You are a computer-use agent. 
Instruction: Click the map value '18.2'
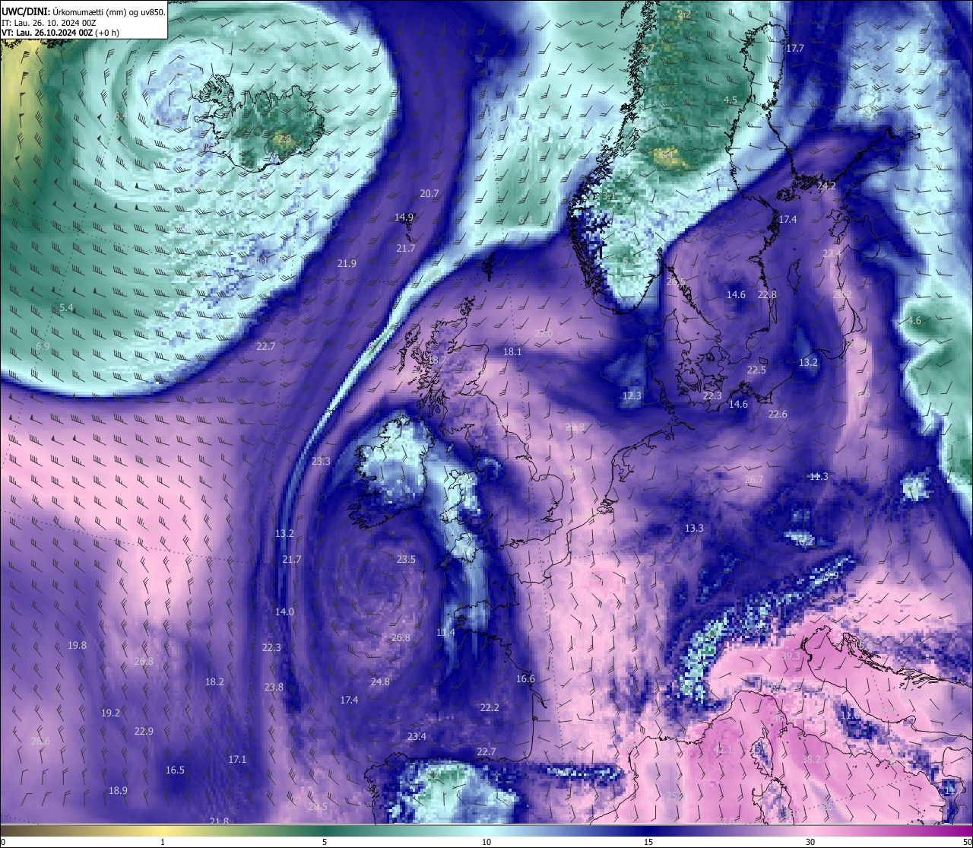214,682
